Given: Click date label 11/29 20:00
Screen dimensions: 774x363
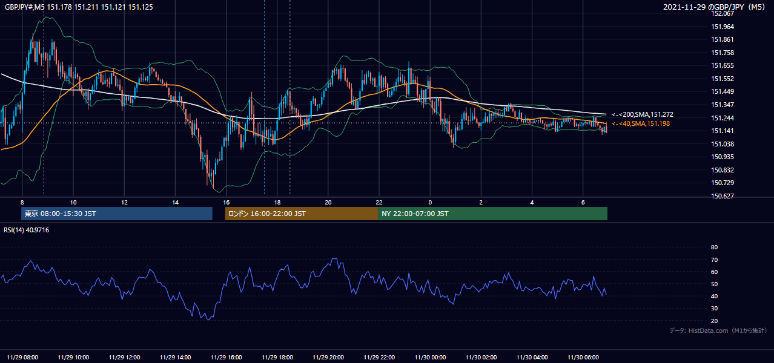Looking at the screenshot, I should click(x=328, y=357).
